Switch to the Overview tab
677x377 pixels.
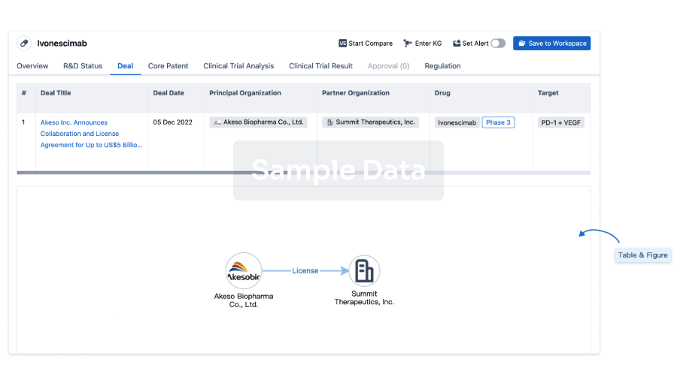click(32, 66)
